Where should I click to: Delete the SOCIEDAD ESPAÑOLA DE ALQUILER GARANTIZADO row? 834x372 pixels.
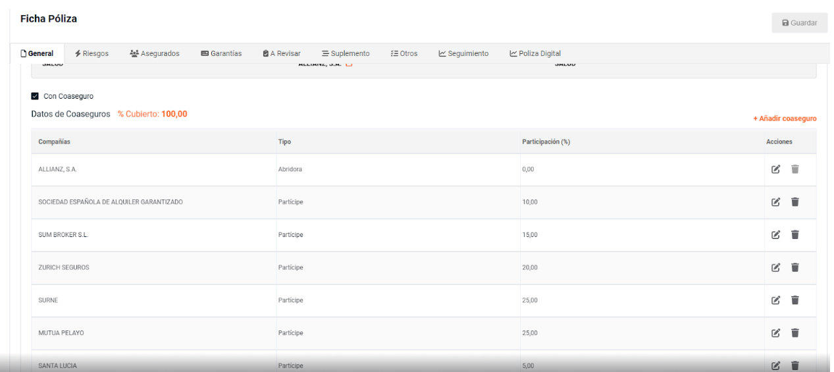coord(795,202)
